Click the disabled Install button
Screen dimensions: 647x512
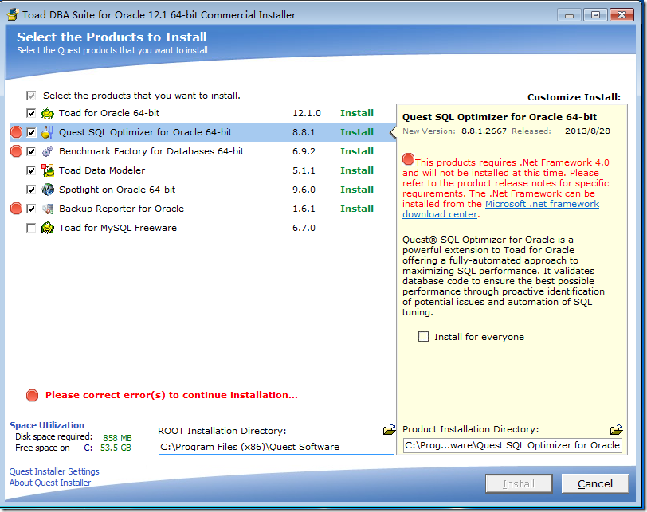(519, 483)
